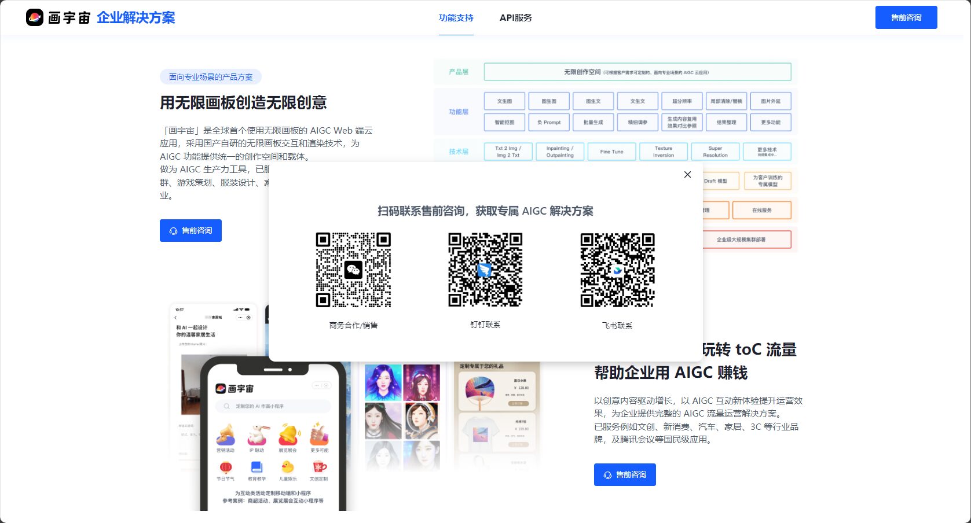Click the back arrow in the left phone screen

[x=175, y=318]
